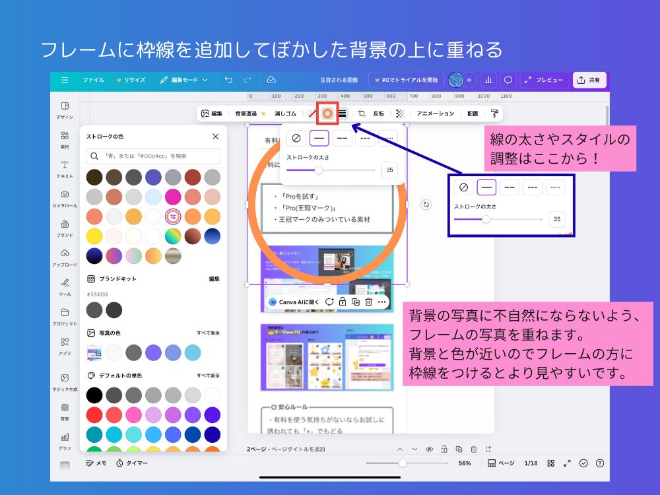Select the solid line stroke style
The width and height of the screenshot is (660, 495).
(319, 138)
